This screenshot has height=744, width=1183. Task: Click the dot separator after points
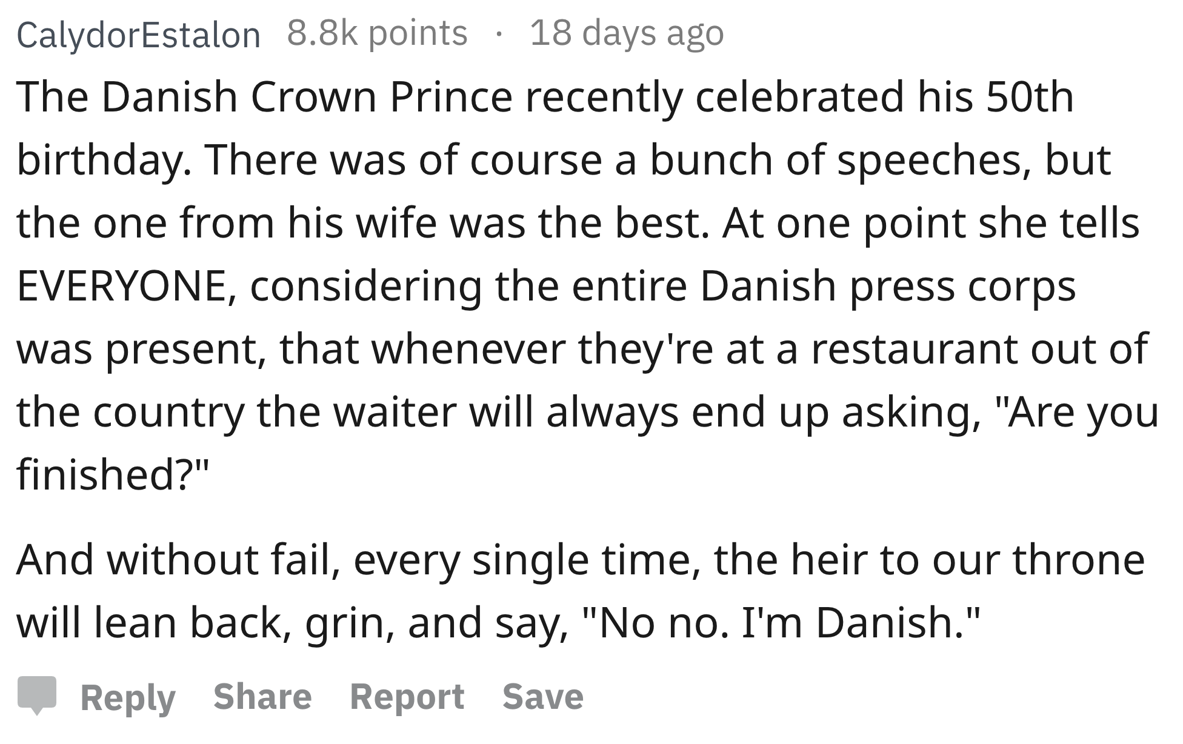pos(498,34)
